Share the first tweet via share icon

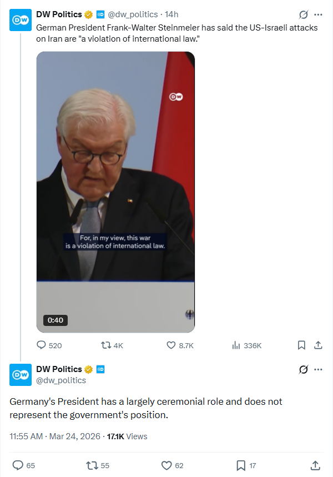(318, 345)
